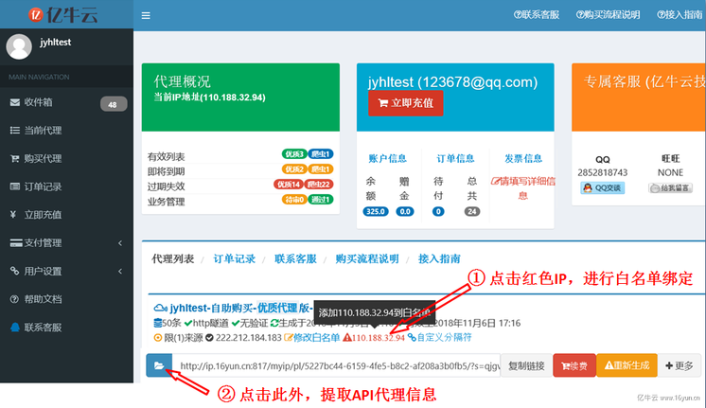Viewport: 706px width, 408px height.
Task: Click the 爬虫1 badge in 有效列表
Action: (x=321, y=154)
